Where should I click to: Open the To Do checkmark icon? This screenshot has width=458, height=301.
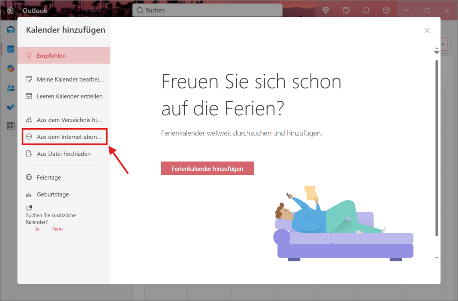click(11, 107)
